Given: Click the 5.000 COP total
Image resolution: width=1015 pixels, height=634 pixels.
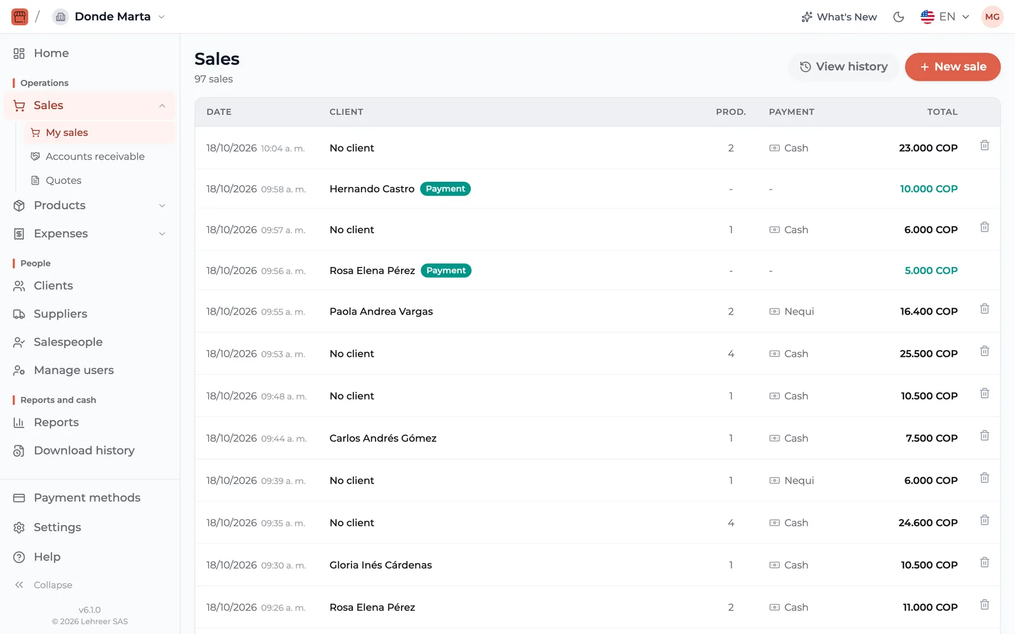Looking at the screenshot, I should [x=931, y=271].
